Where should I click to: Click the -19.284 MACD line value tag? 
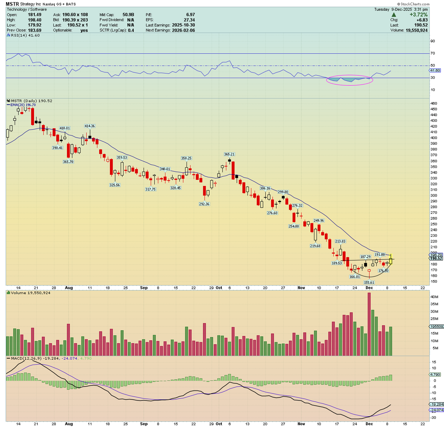click(x=437, y=404)
